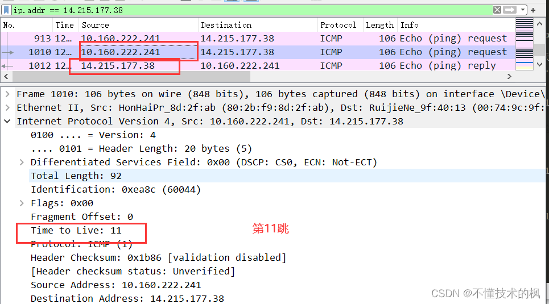Sort by the Protocol column header
The image size is (549, 304).
pyautogui.click(x=340, y=25)
